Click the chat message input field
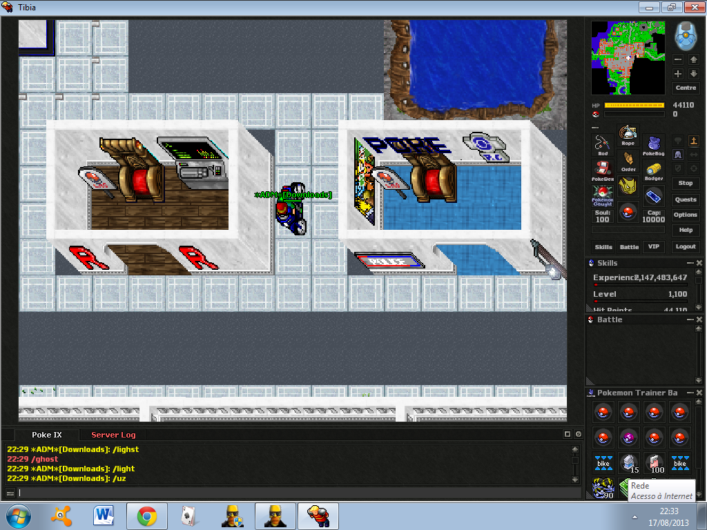This screenshot has height=530, width=707. [x=298, y=493]
